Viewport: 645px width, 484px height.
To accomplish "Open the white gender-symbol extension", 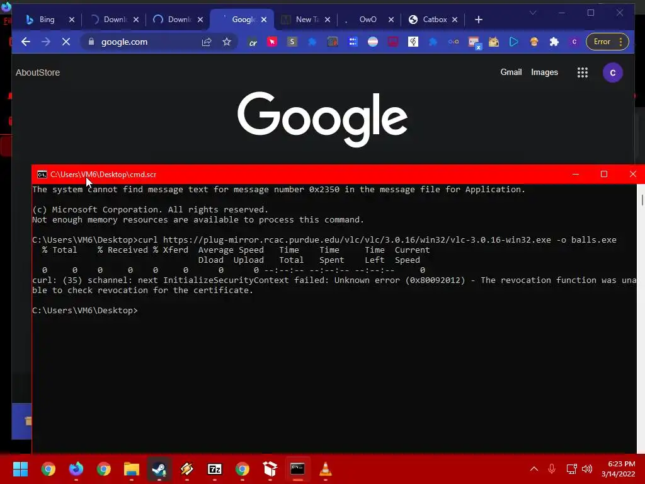I will (413, 42).
